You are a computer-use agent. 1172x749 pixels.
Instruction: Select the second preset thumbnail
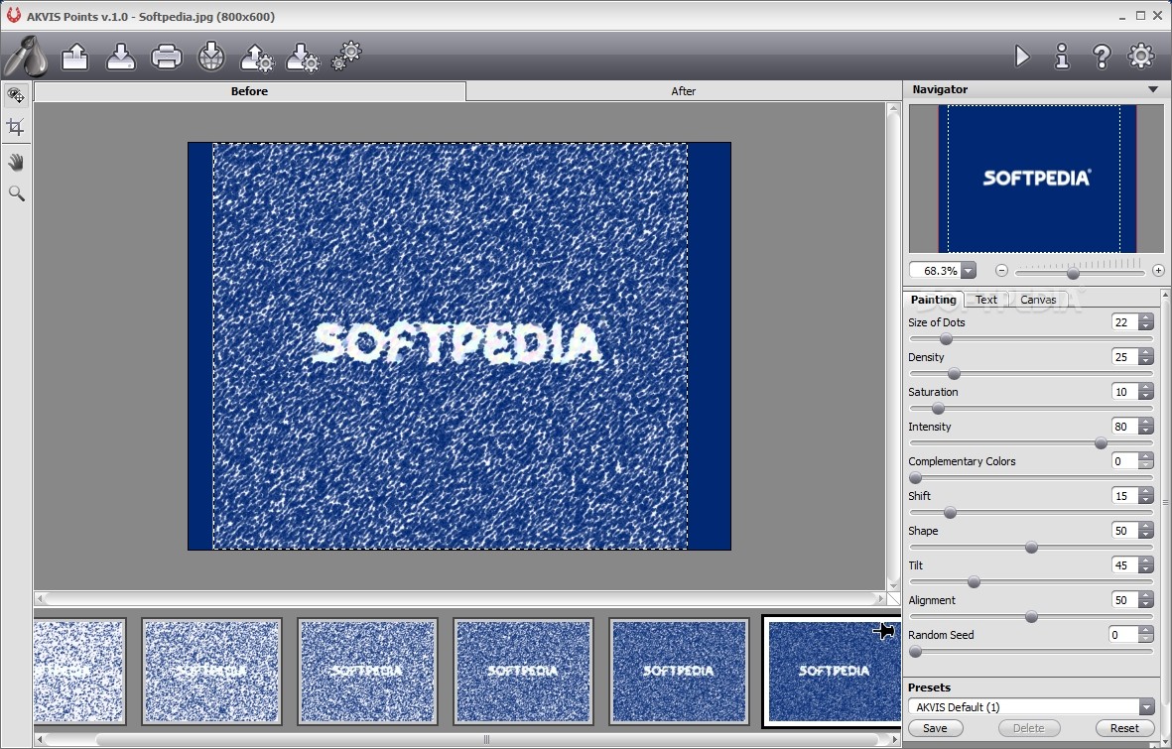211,671
